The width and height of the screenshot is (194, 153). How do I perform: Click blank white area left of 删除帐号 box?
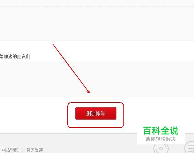point(33,115)
